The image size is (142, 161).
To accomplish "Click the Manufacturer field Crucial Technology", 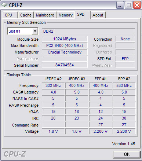I will 65,52.
